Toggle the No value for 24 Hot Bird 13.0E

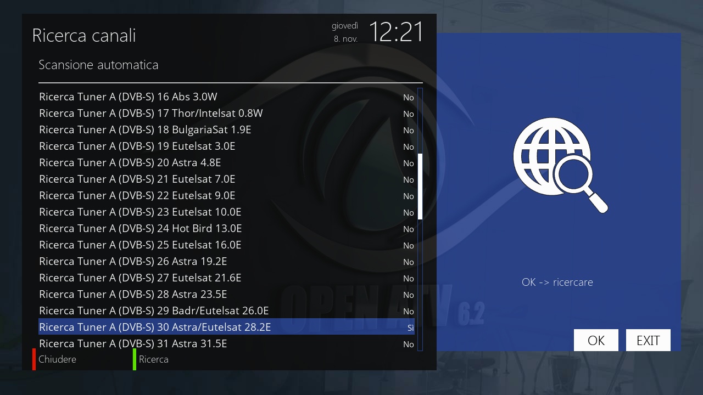[408, 229]
